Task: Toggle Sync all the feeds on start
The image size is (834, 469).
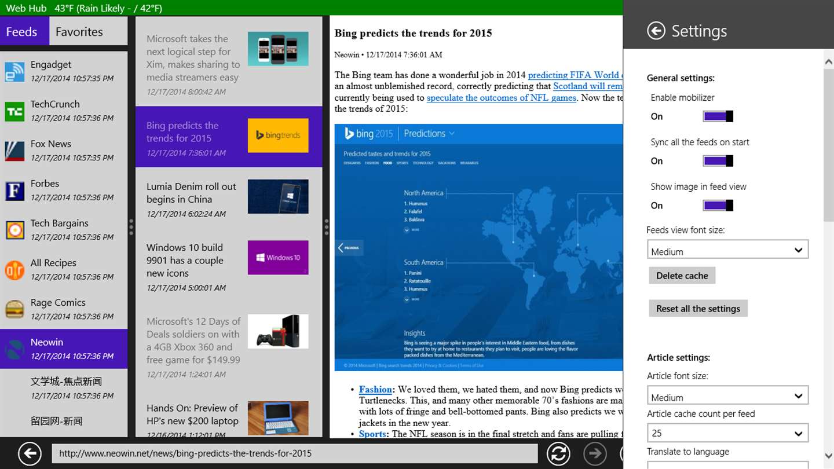Action: coord(718,161)
